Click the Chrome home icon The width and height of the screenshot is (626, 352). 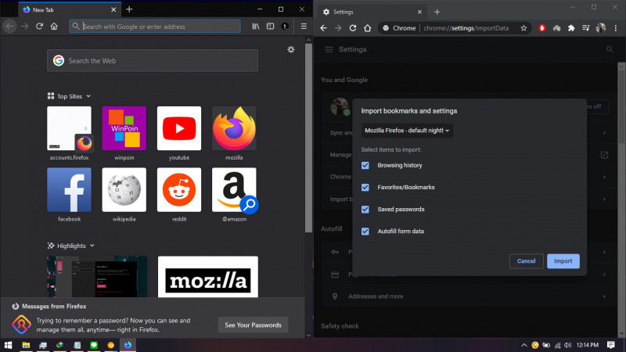pyautogui.click(x=367, y=28)
